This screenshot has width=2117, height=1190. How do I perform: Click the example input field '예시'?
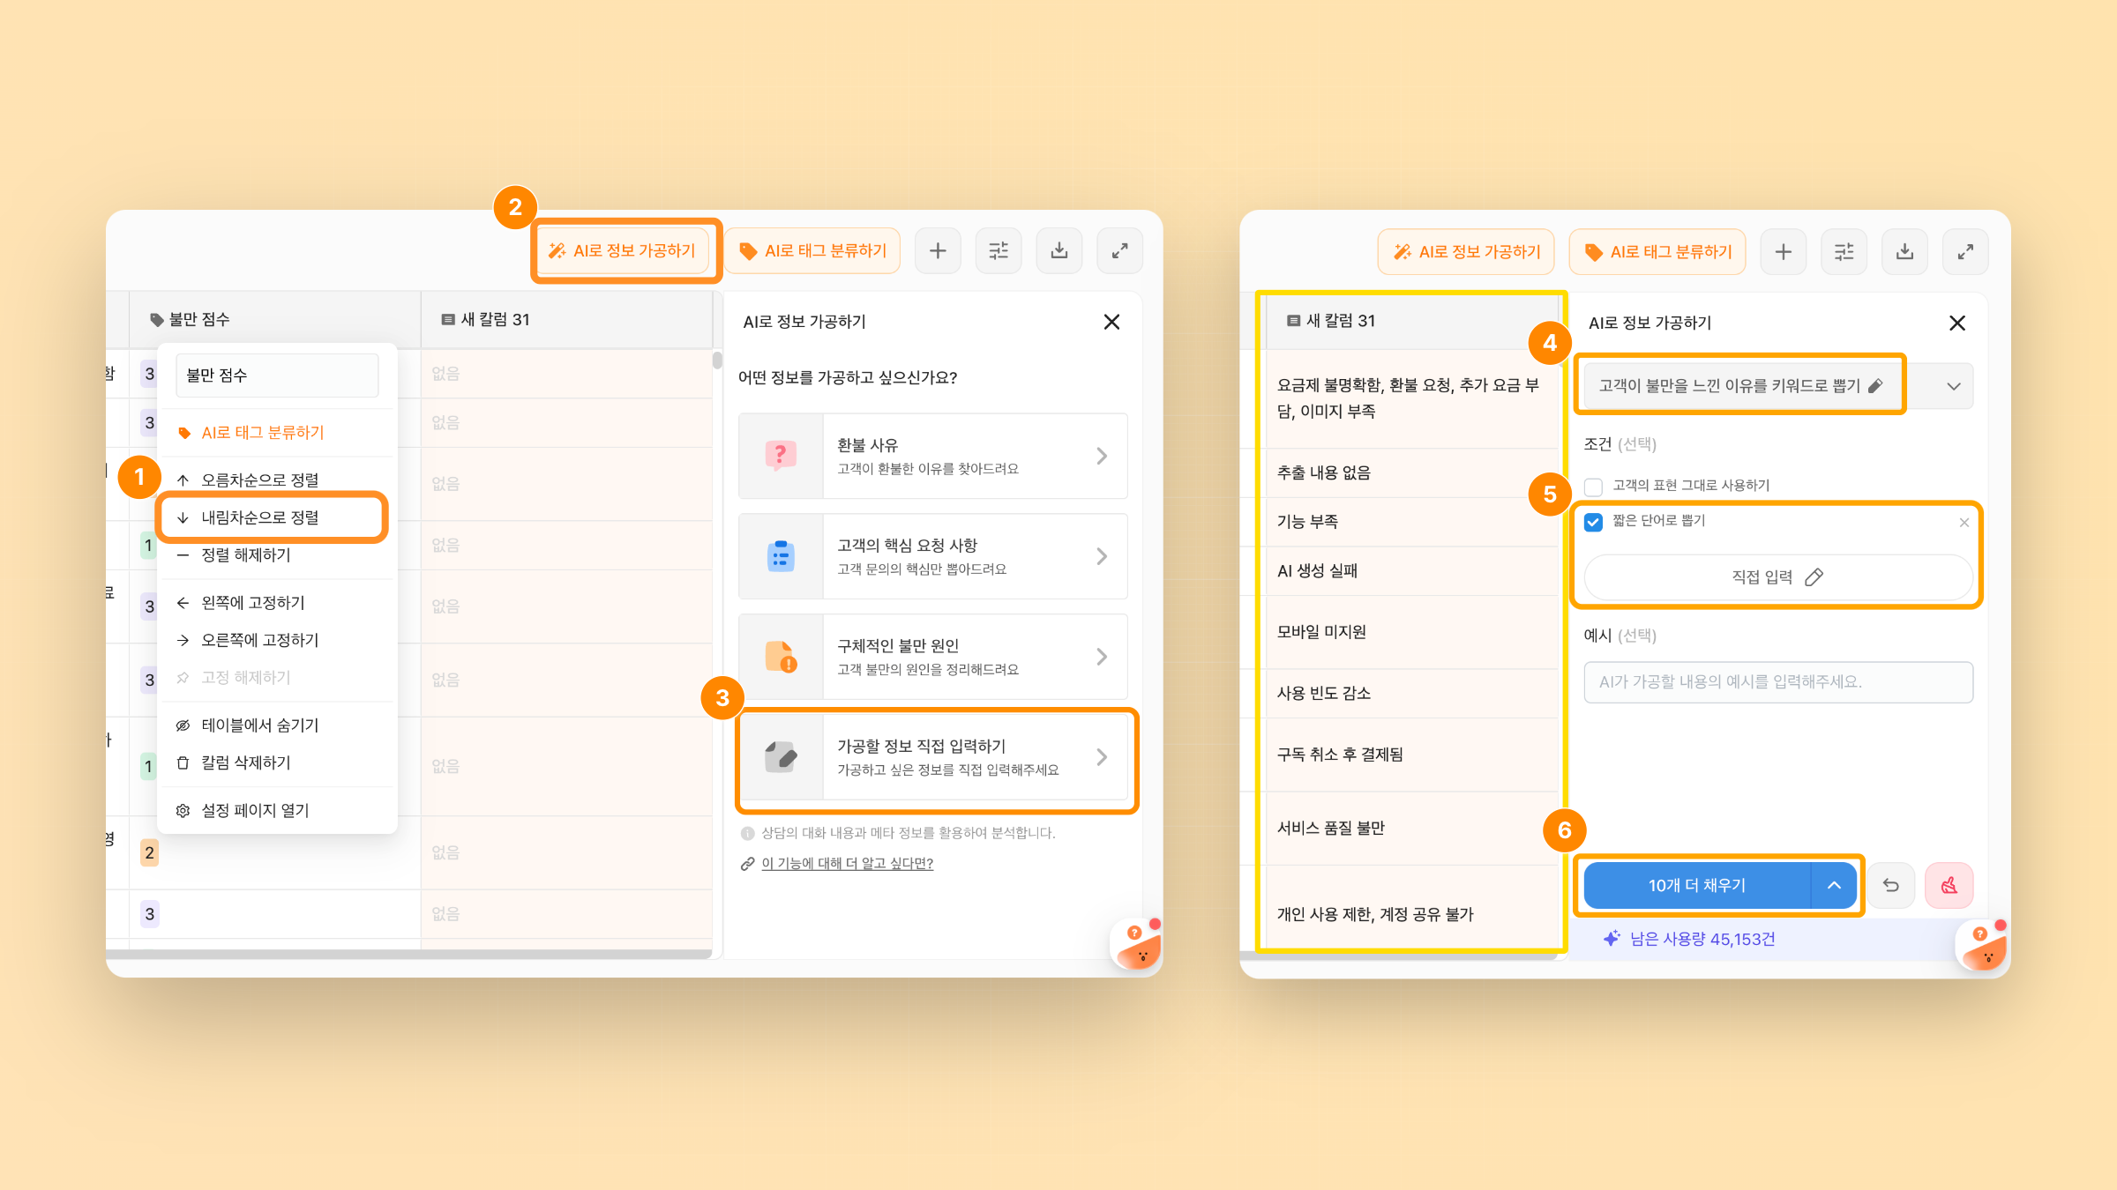pos(1777,681)
